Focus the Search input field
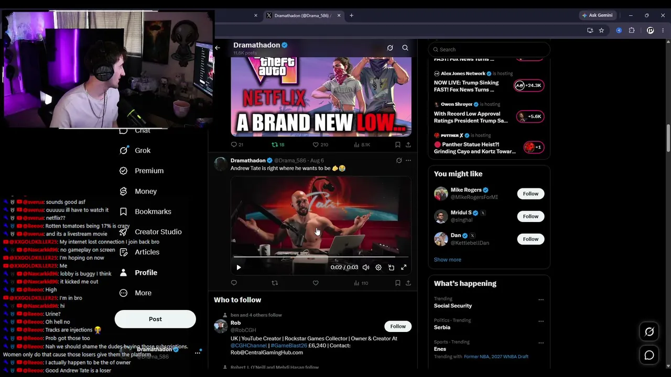Screen dimensions: 671x377 489,49
